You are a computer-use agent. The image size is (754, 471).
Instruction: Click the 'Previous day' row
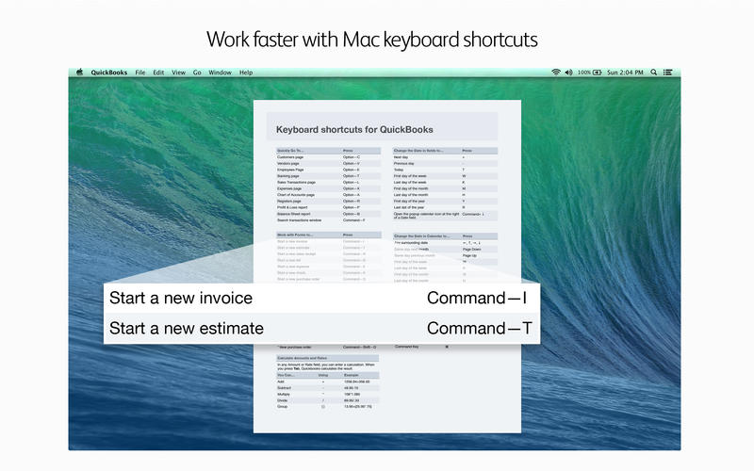click(445, 163)
